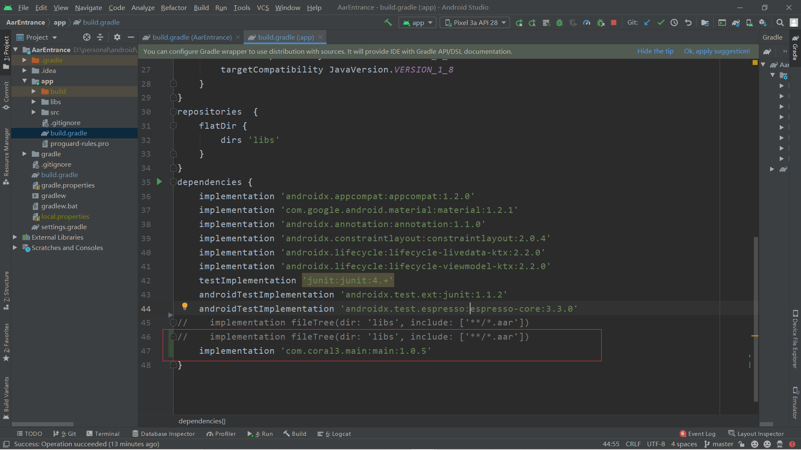Collapse the app module folder

(x=25, y=81)
